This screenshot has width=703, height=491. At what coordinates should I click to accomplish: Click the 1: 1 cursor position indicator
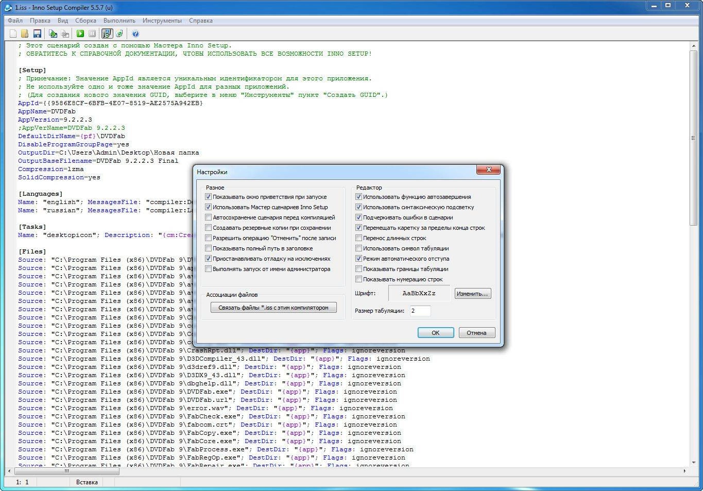(22, 482)
